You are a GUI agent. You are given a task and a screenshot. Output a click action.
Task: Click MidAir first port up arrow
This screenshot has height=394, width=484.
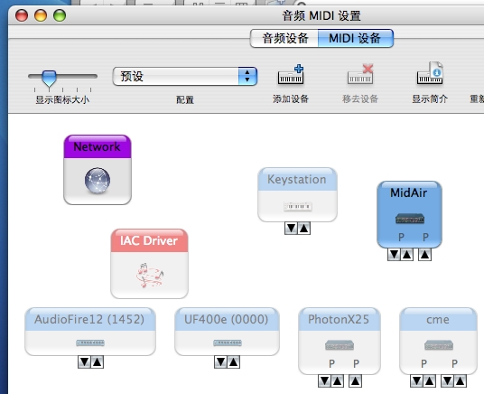(407, 255)
